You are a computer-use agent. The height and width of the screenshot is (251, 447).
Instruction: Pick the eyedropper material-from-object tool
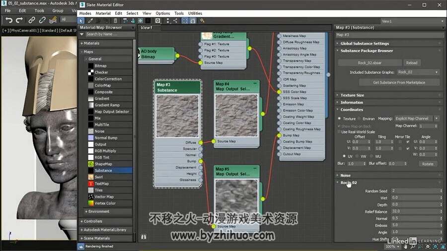90,21
